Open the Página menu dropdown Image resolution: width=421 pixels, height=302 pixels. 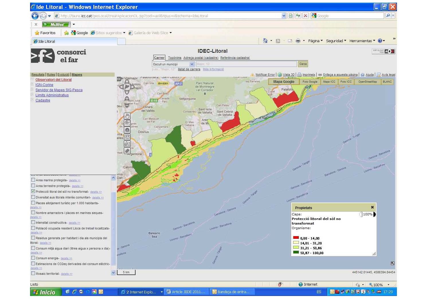tap(315, 41)
